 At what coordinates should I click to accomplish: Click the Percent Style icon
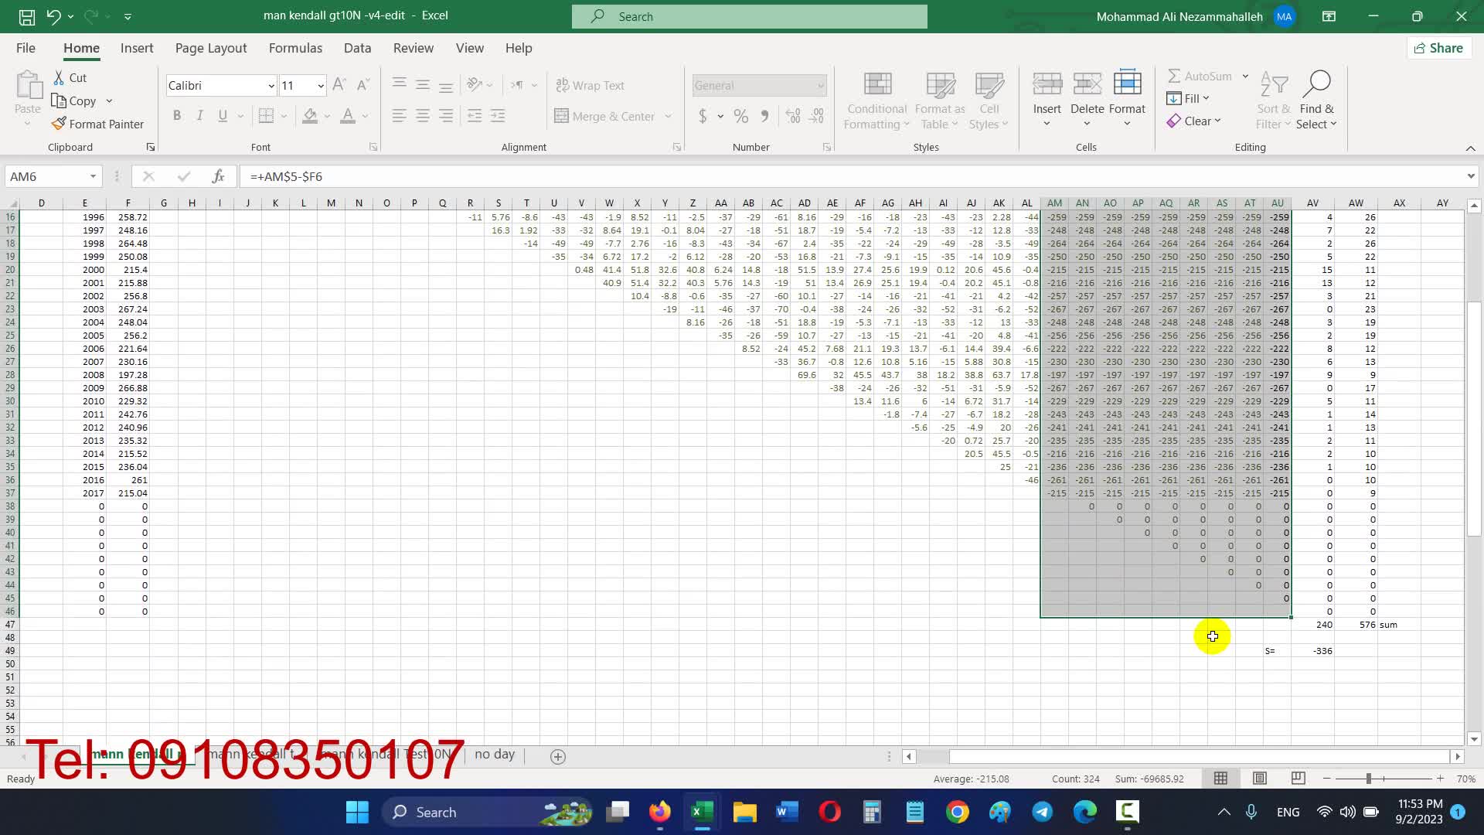pos(740,116)
